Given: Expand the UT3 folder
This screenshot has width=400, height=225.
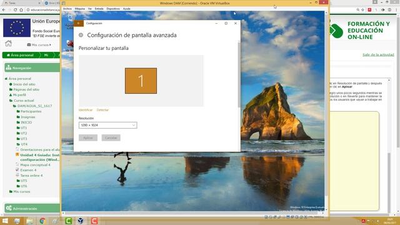Looking at the screenshot, I should point(24,139).
